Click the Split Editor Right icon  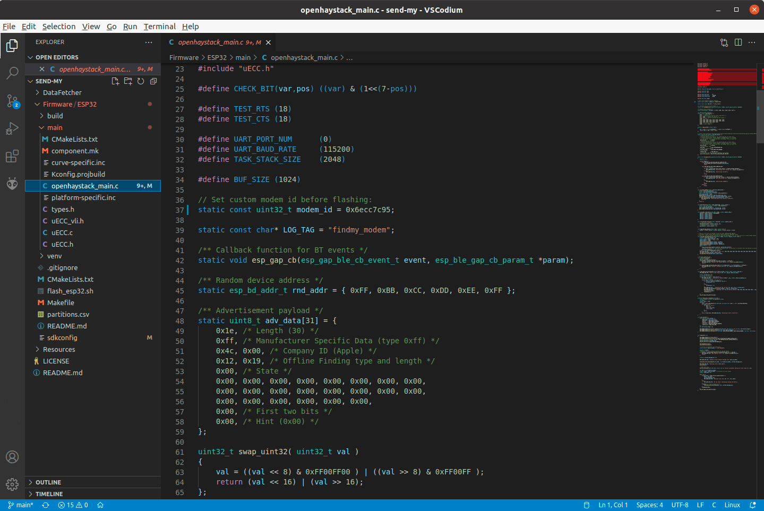pyautogui.click(x=738, y=42)
